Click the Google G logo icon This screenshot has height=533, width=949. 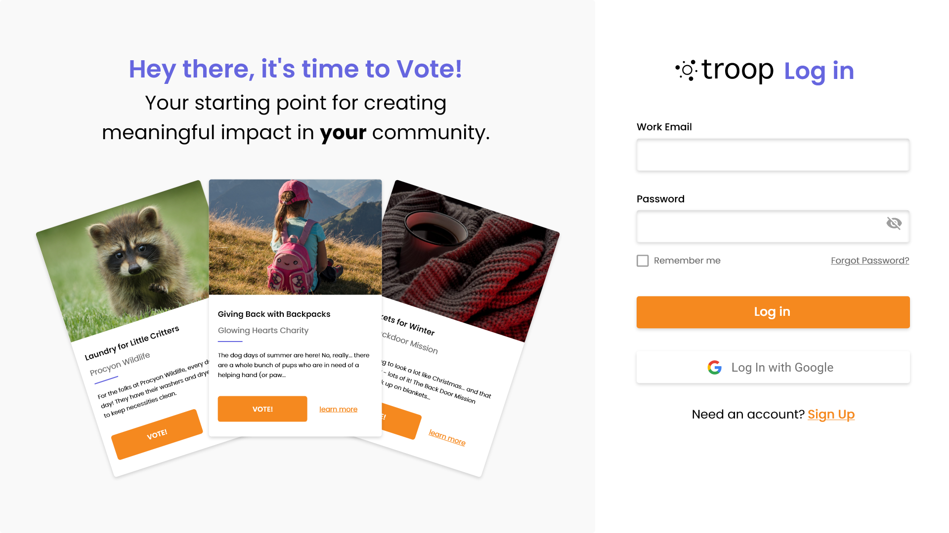715,368
